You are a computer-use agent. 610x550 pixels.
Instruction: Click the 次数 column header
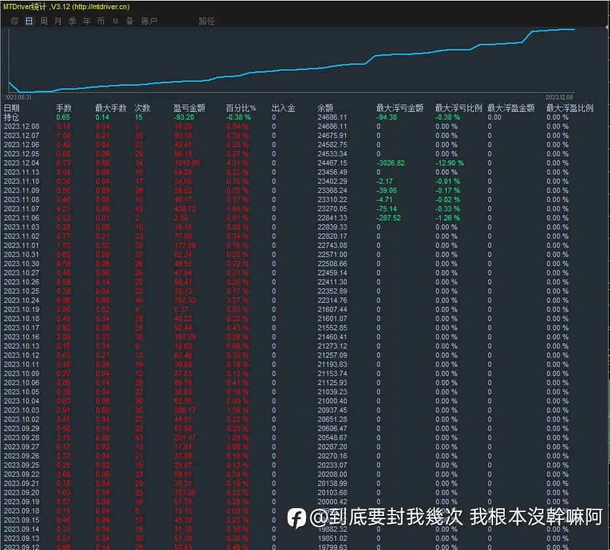142,108
